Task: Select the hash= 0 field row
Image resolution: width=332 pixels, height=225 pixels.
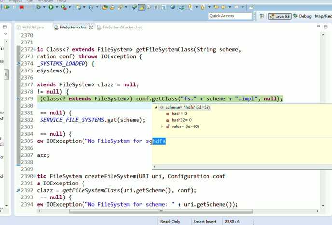Action: (x=177, y=114)
